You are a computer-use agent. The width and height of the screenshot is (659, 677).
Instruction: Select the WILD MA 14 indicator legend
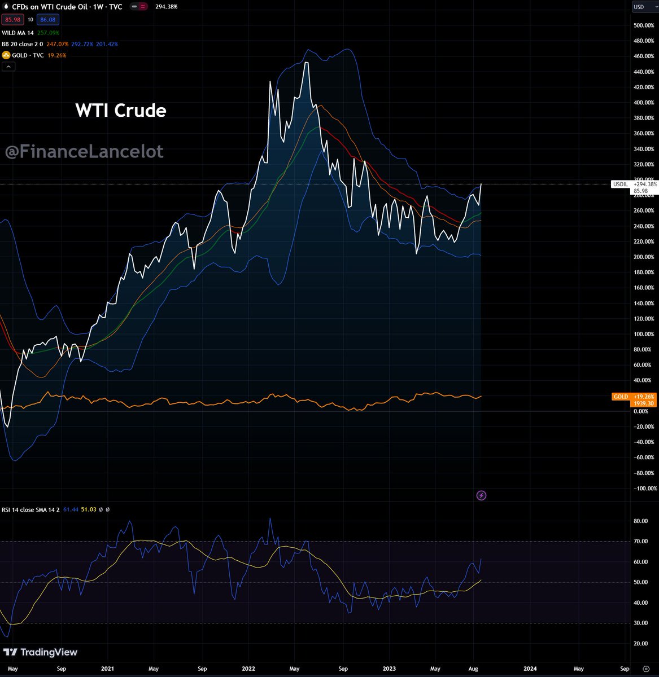(18, 33)
